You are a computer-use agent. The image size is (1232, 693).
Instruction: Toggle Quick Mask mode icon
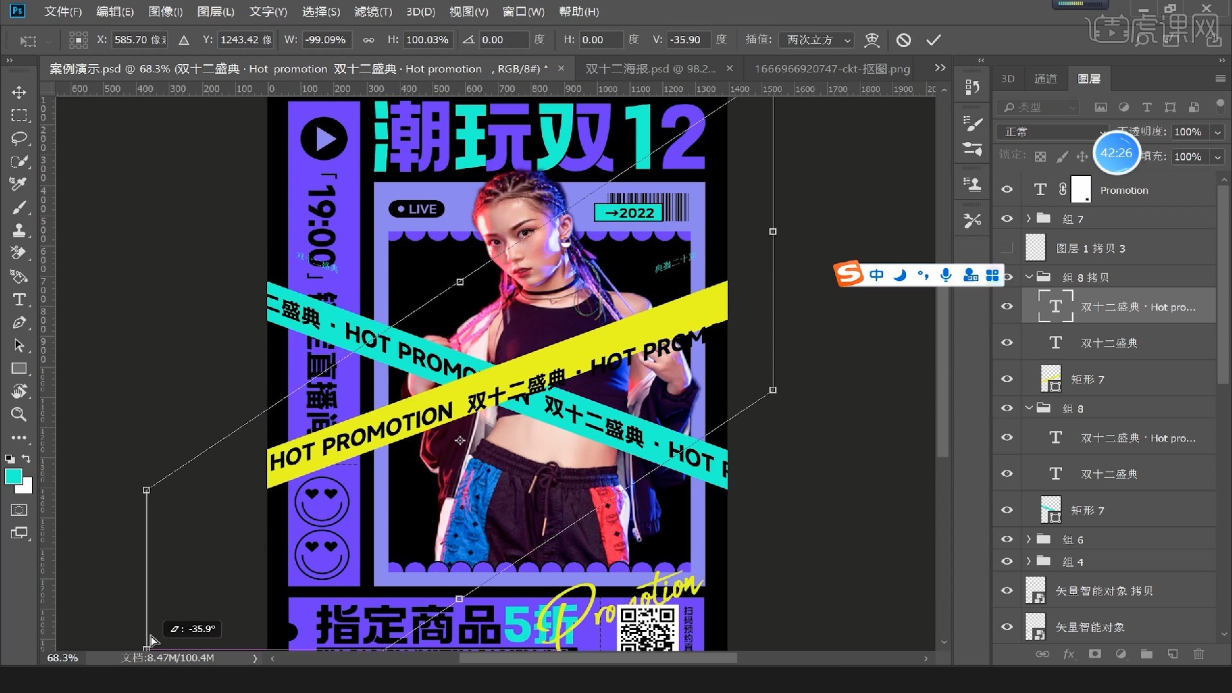[19, 510]
